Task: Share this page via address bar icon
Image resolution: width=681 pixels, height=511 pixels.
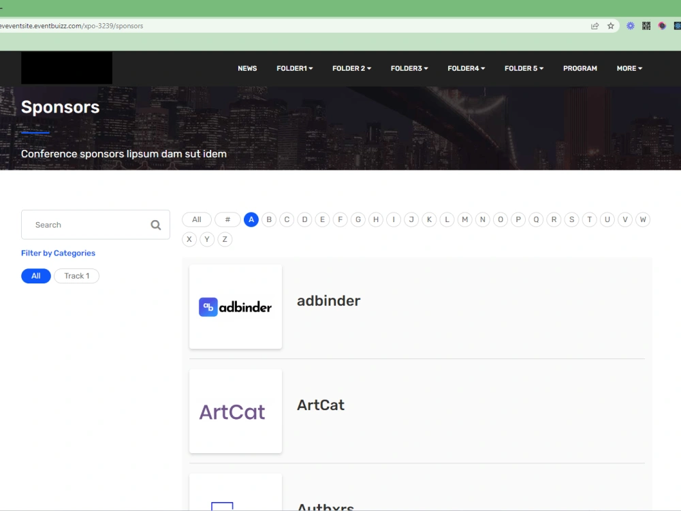Action: [595, 26]
